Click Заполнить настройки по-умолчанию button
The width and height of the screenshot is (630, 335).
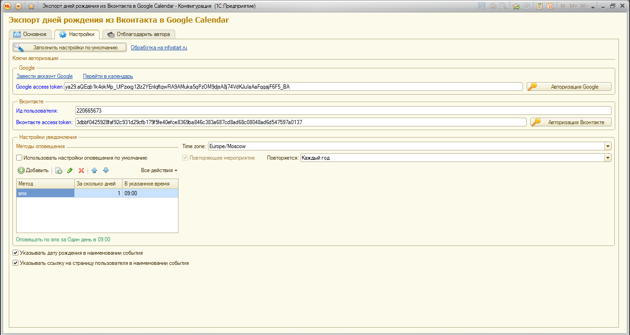click(x=69, y=48)
